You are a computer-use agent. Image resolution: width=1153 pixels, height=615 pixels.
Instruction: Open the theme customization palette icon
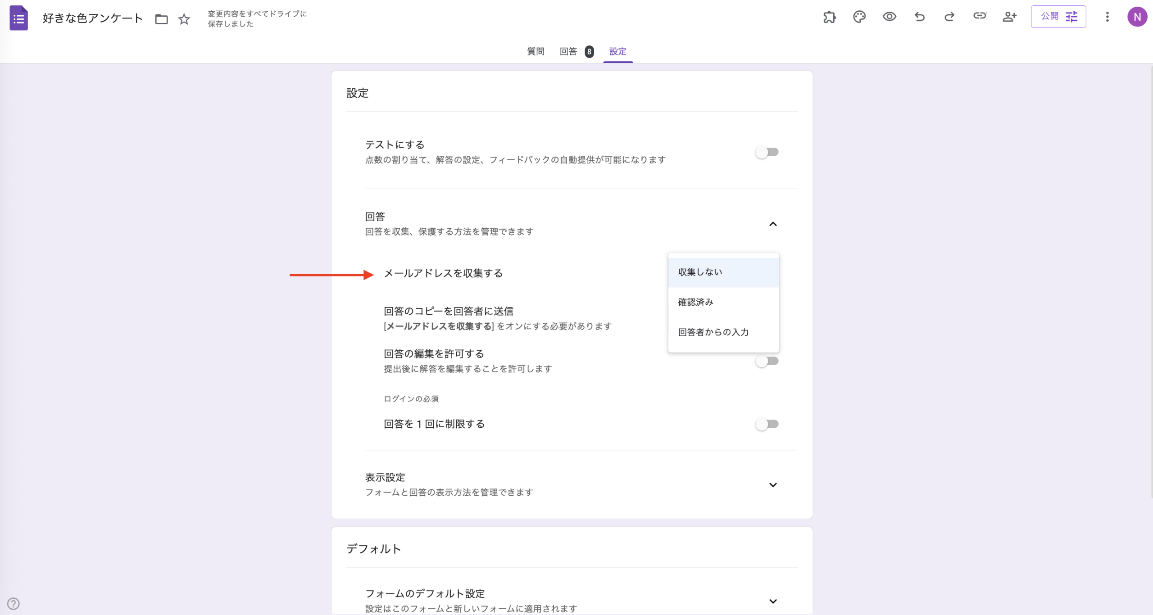[x=859, y=17]
